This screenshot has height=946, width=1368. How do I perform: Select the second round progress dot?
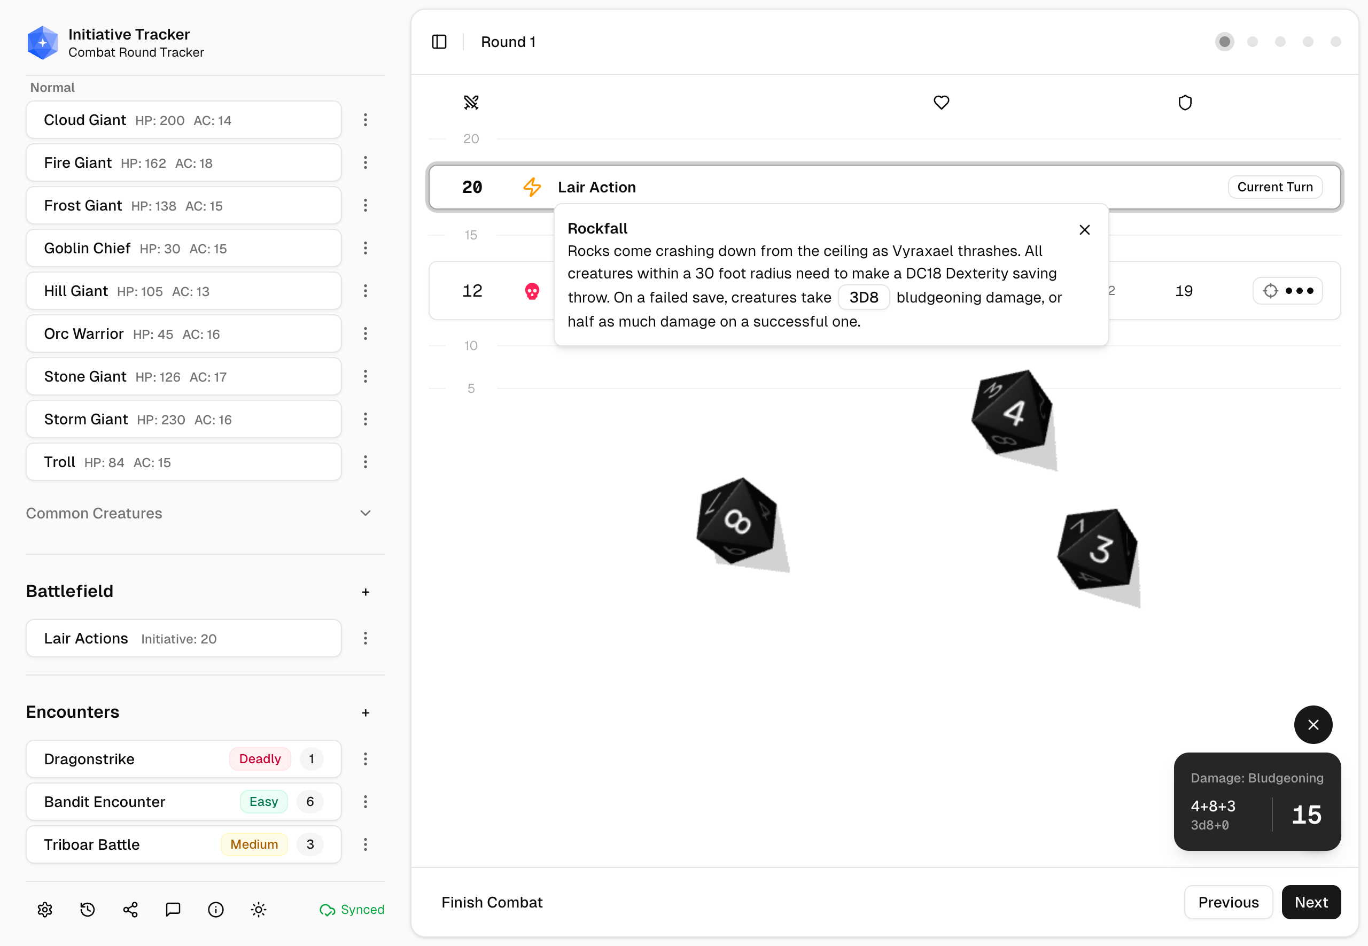point(1252,42)
